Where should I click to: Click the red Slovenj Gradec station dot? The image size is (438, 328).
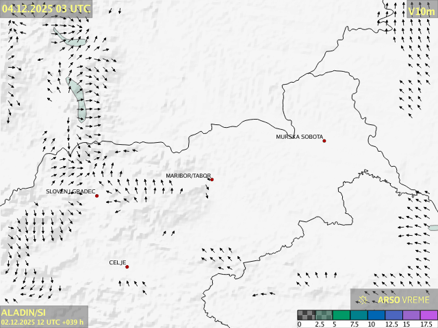[x=96, y=196]
